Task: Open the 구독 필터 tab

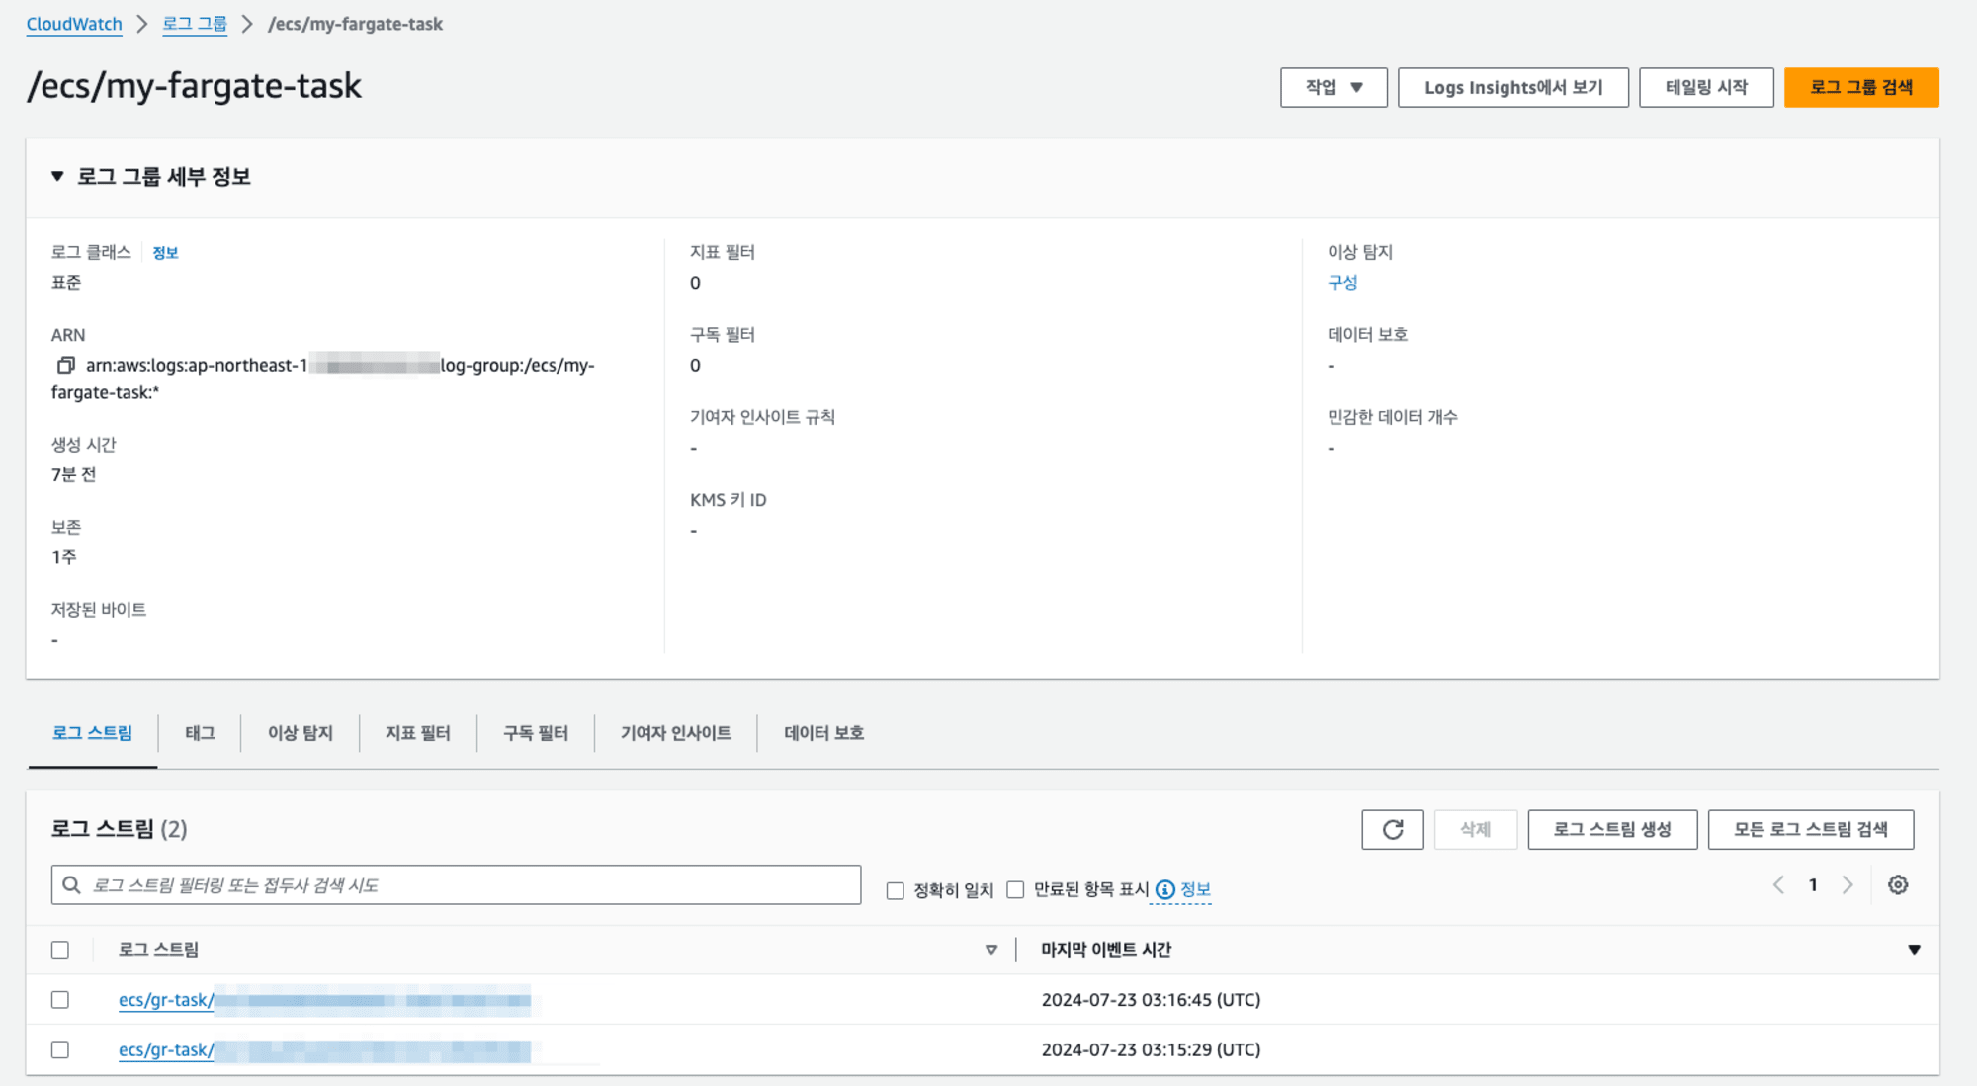Action: tap(536, 733)
